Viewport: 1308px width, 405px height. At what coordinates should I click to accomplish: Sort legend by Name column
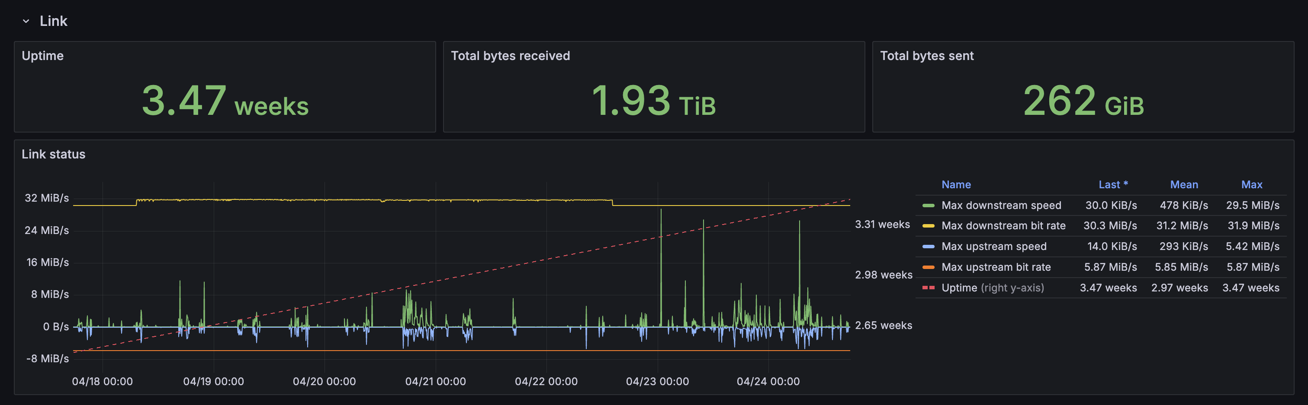pos(956,184)
